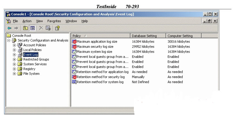Go back with the left arrow toolbar icon
The height and width of the screenshot is (115, 236).
[x=10, y=28]
